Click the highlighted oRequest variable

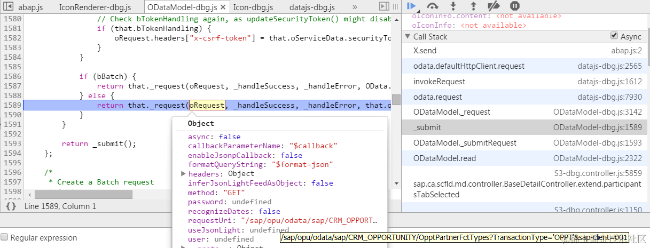[x=207, y=105]
